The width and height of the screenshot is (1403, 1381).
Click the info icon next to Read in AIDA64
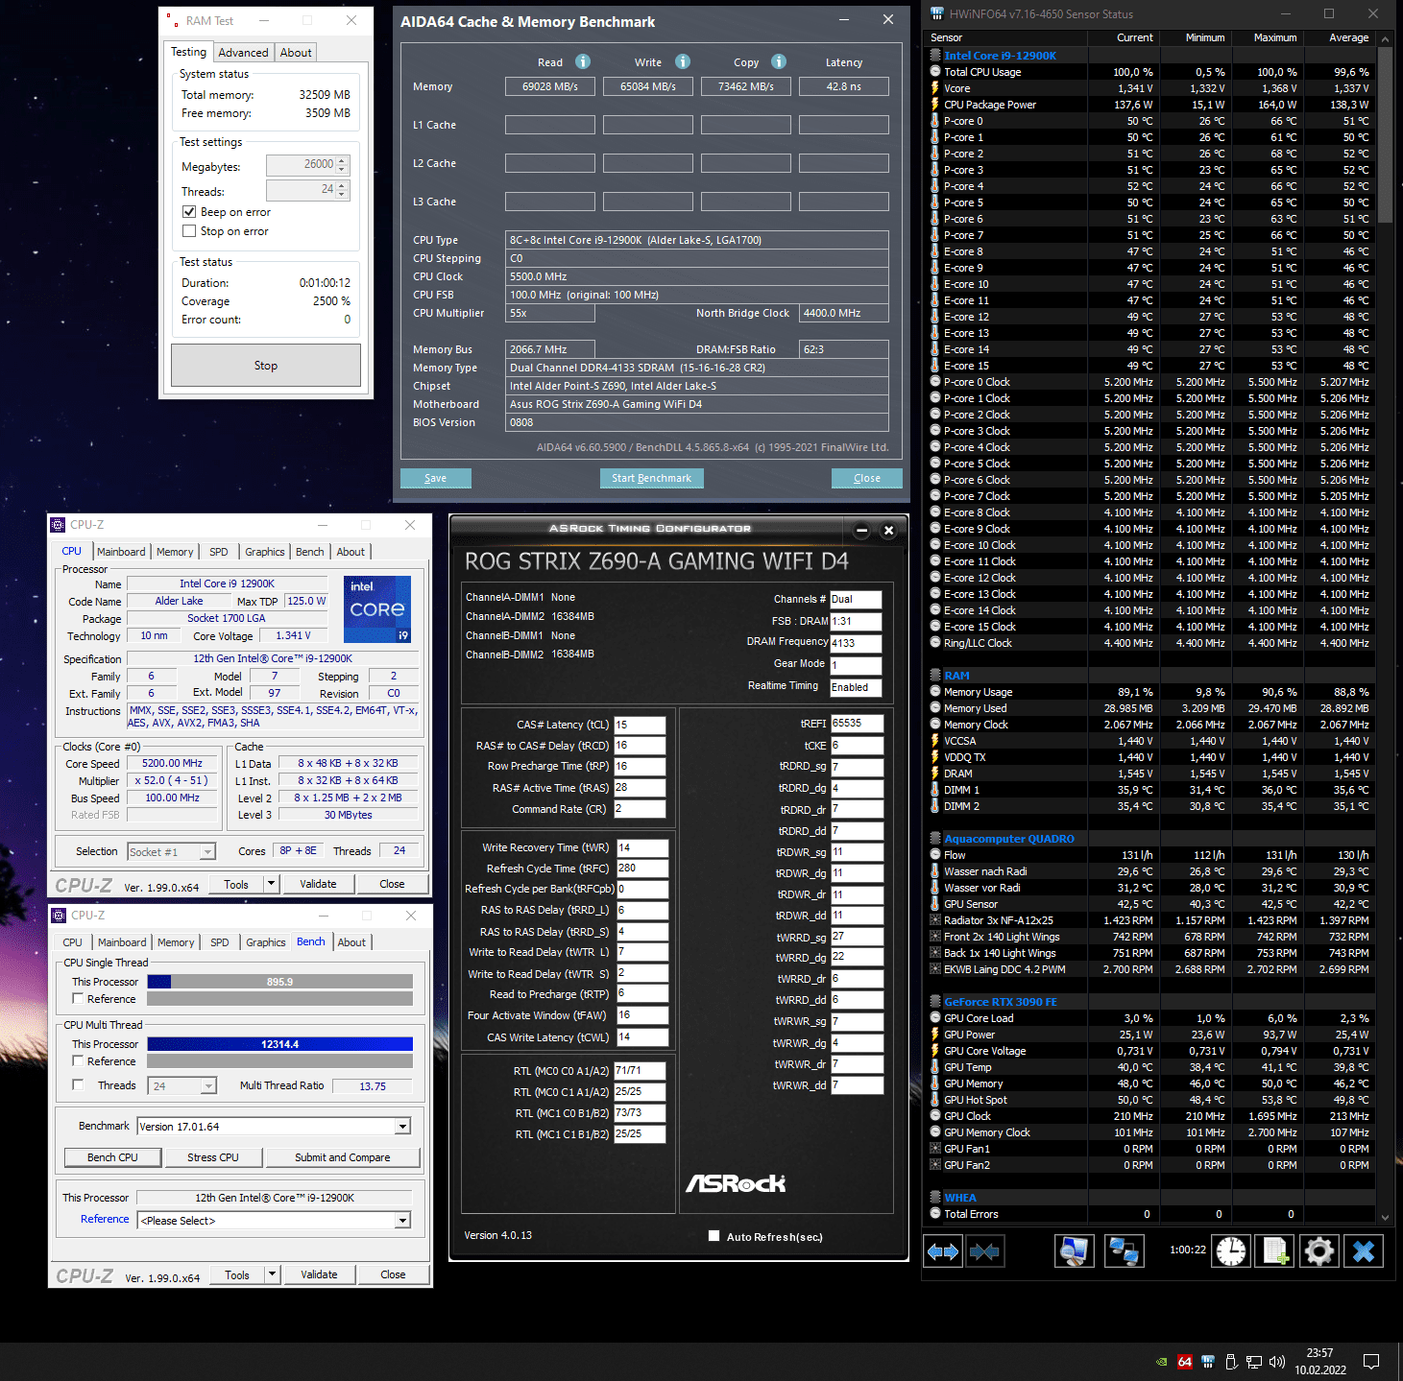[x=583, y=61]
